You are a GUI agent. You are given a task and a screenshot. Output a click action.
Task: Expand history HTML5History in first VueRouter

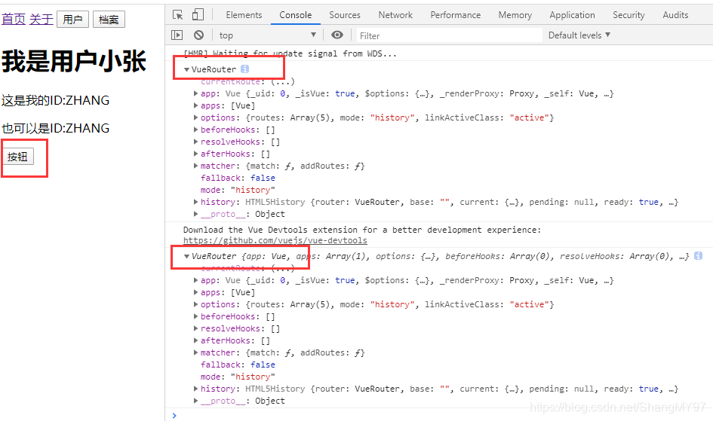[x=195, y=202]
